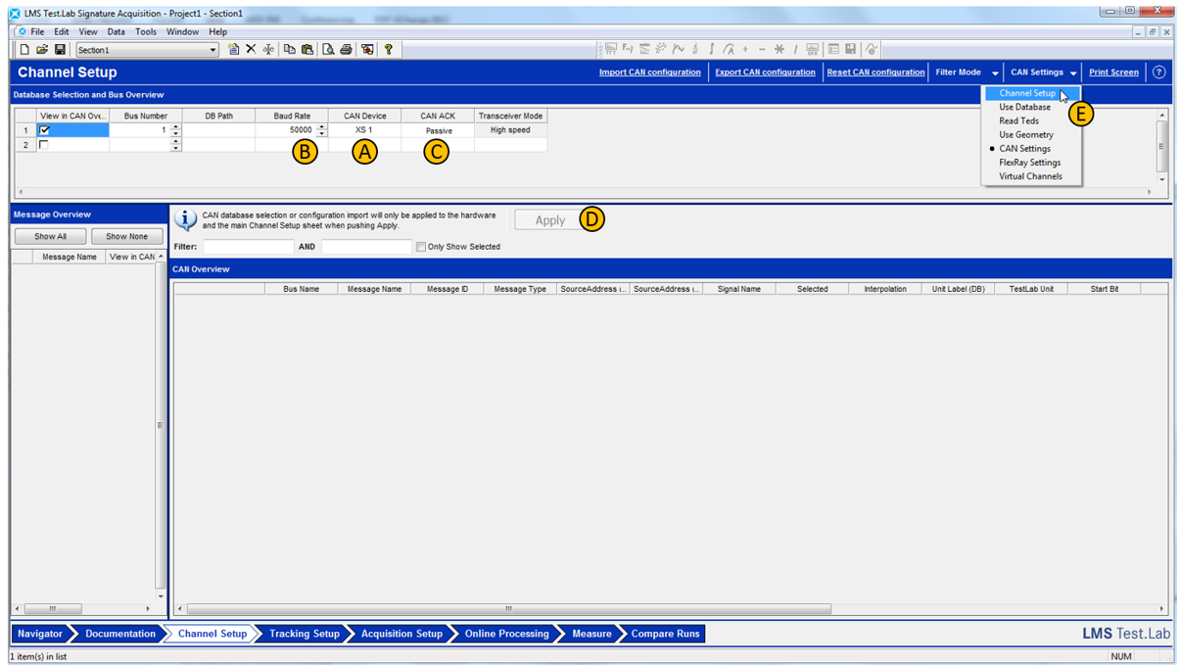Open the Window menu
1180x667 pixels.
coord(182,31)
